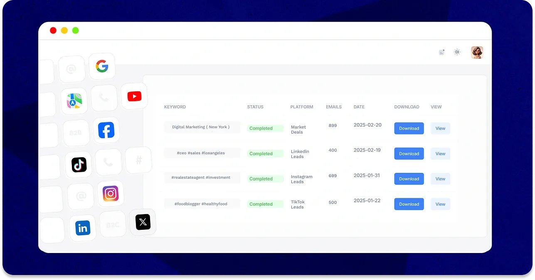Image resolution: width=535 pixels, height=280 pixels.
Task: Select the Maps icon tile
Action: click(x=74, y=101)
